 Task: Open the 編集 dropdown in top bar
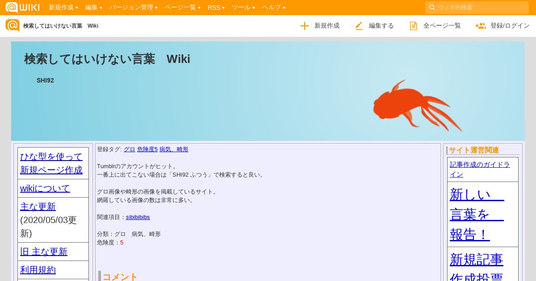(x=94, y=7)
